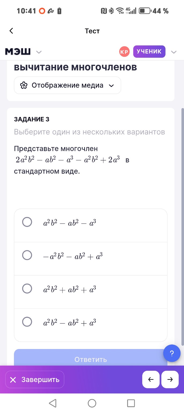Image resolution: width=184 pixels, height=413 pixels.
Task: Tap the Android home circle button
Action: coord(92,403)
